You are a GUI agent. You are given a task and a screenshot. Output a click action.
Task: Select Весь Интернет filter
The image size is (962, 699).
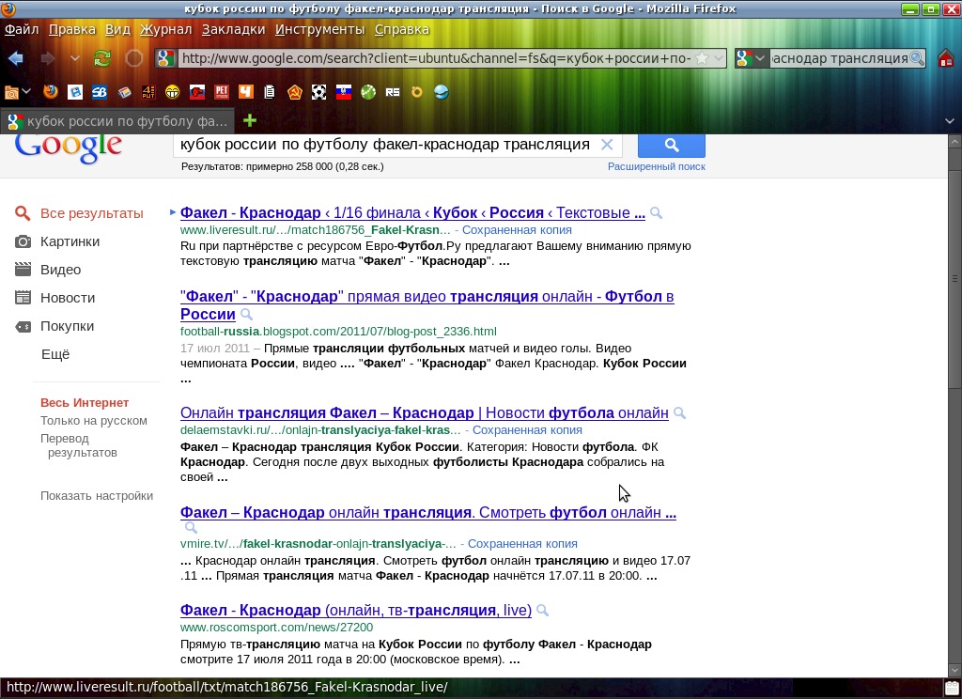point(85,403)
